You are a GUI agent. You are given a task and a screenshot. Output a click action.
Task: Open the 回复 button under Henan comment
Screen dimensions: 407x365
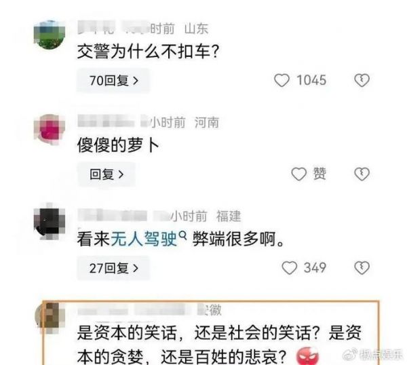point(106,174)
